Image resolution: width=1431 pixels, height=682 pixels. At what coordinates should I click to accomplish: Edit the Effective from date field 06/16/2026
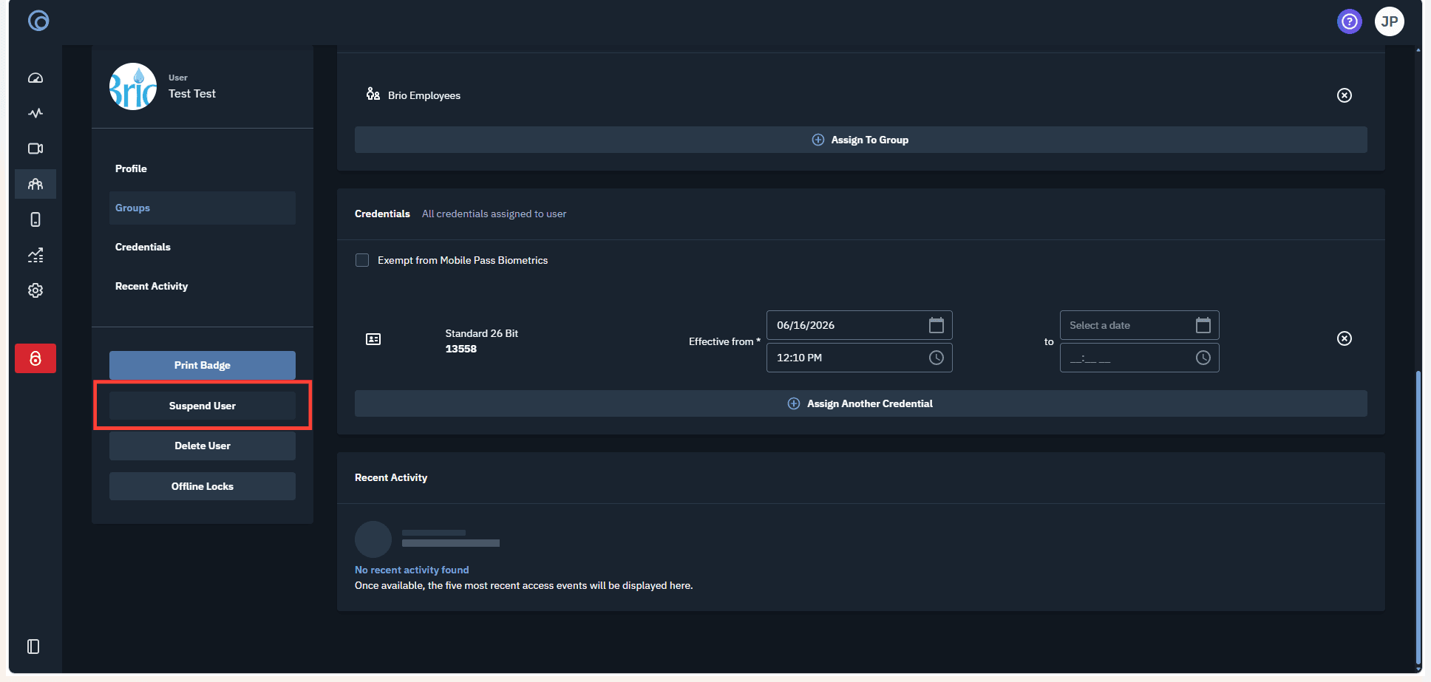click(x=860, y=325)
